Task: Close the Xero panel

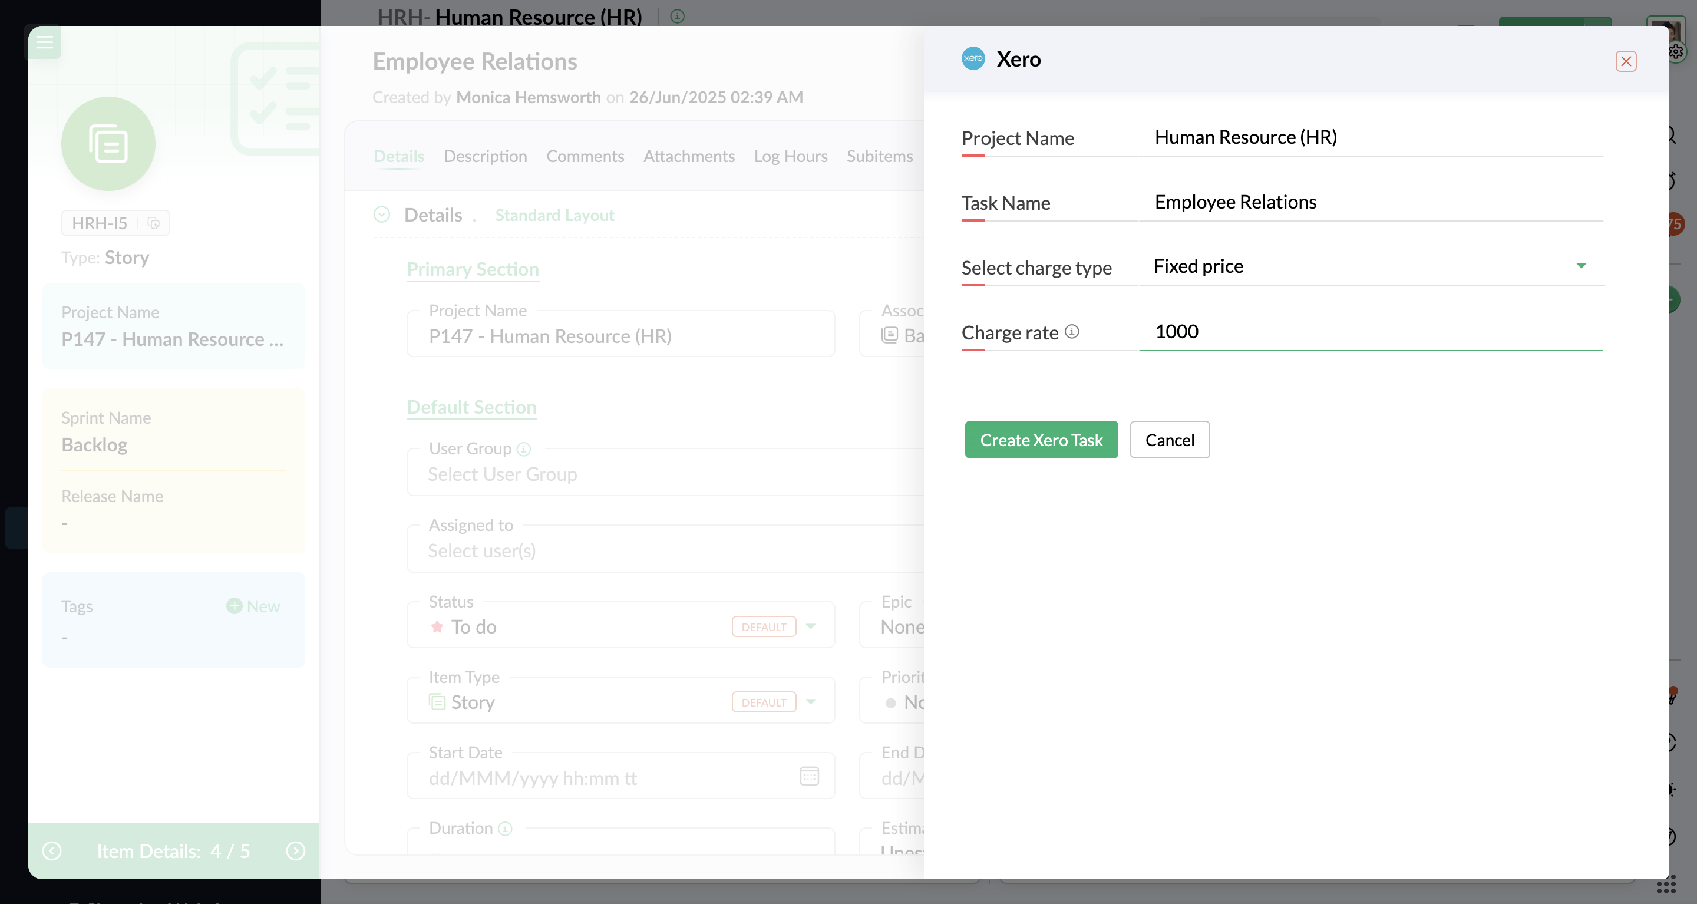Action: pos(1625,61)
